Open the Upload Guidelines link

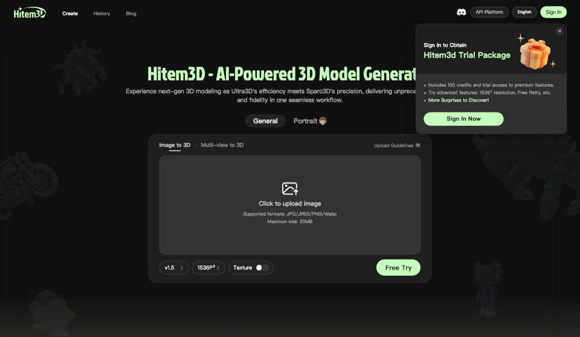click(397, 146)
